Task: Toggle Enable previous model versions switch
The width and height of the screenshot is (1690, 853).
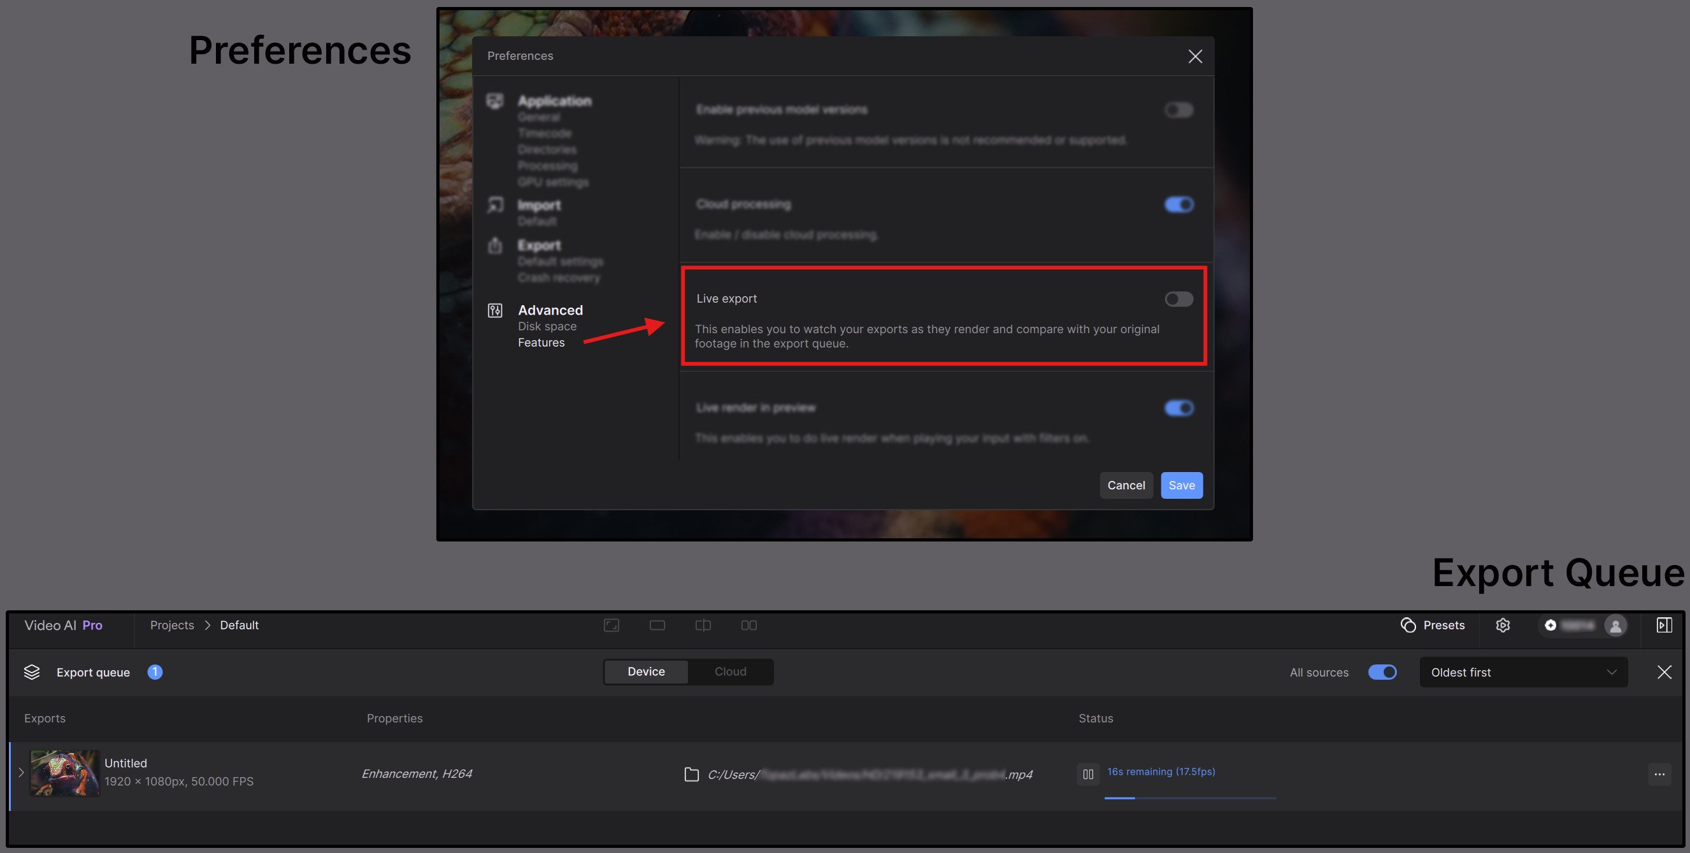Action: (1178, 110)
